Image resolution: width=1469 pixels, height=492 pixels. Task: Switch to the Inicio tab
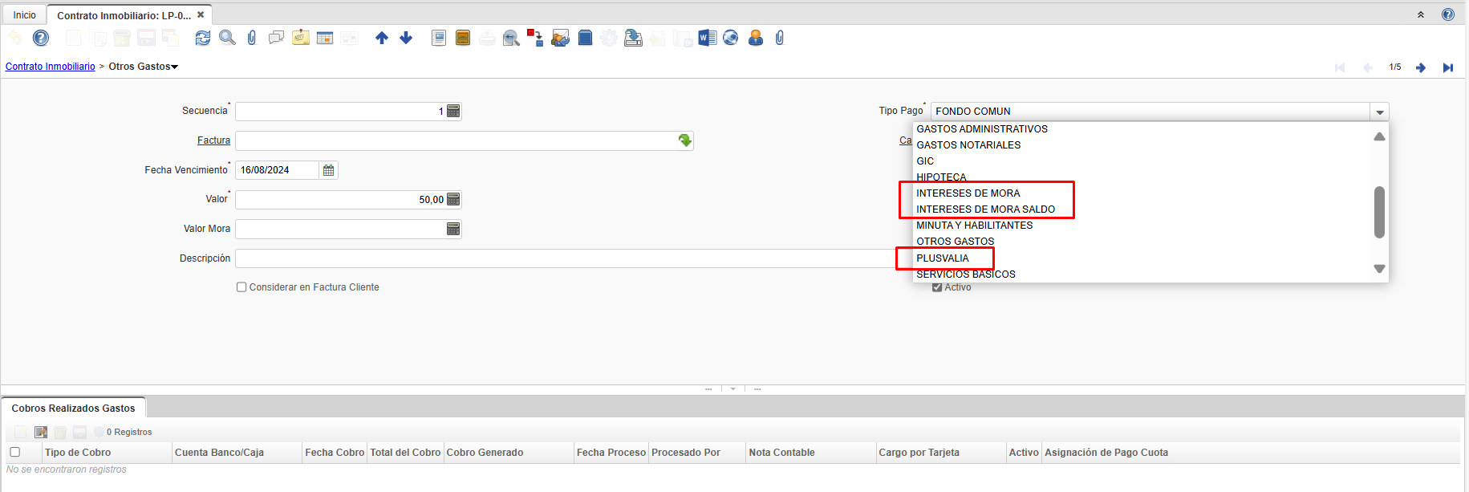[x=24, y=15]
